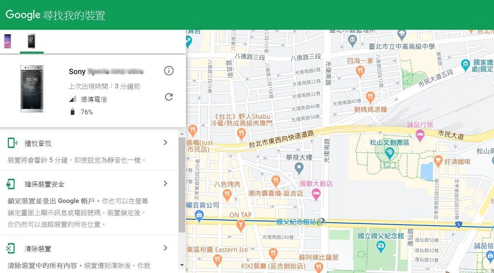Click the secure device lock icon

[11, 184]
